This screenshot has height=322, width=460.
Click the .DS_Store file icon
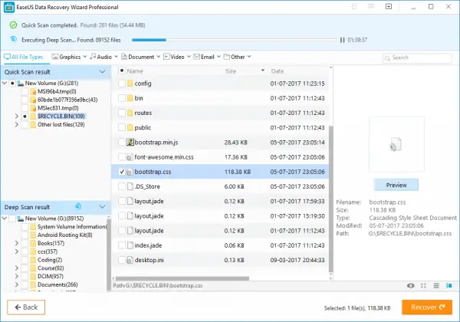[x=130, y=186]
